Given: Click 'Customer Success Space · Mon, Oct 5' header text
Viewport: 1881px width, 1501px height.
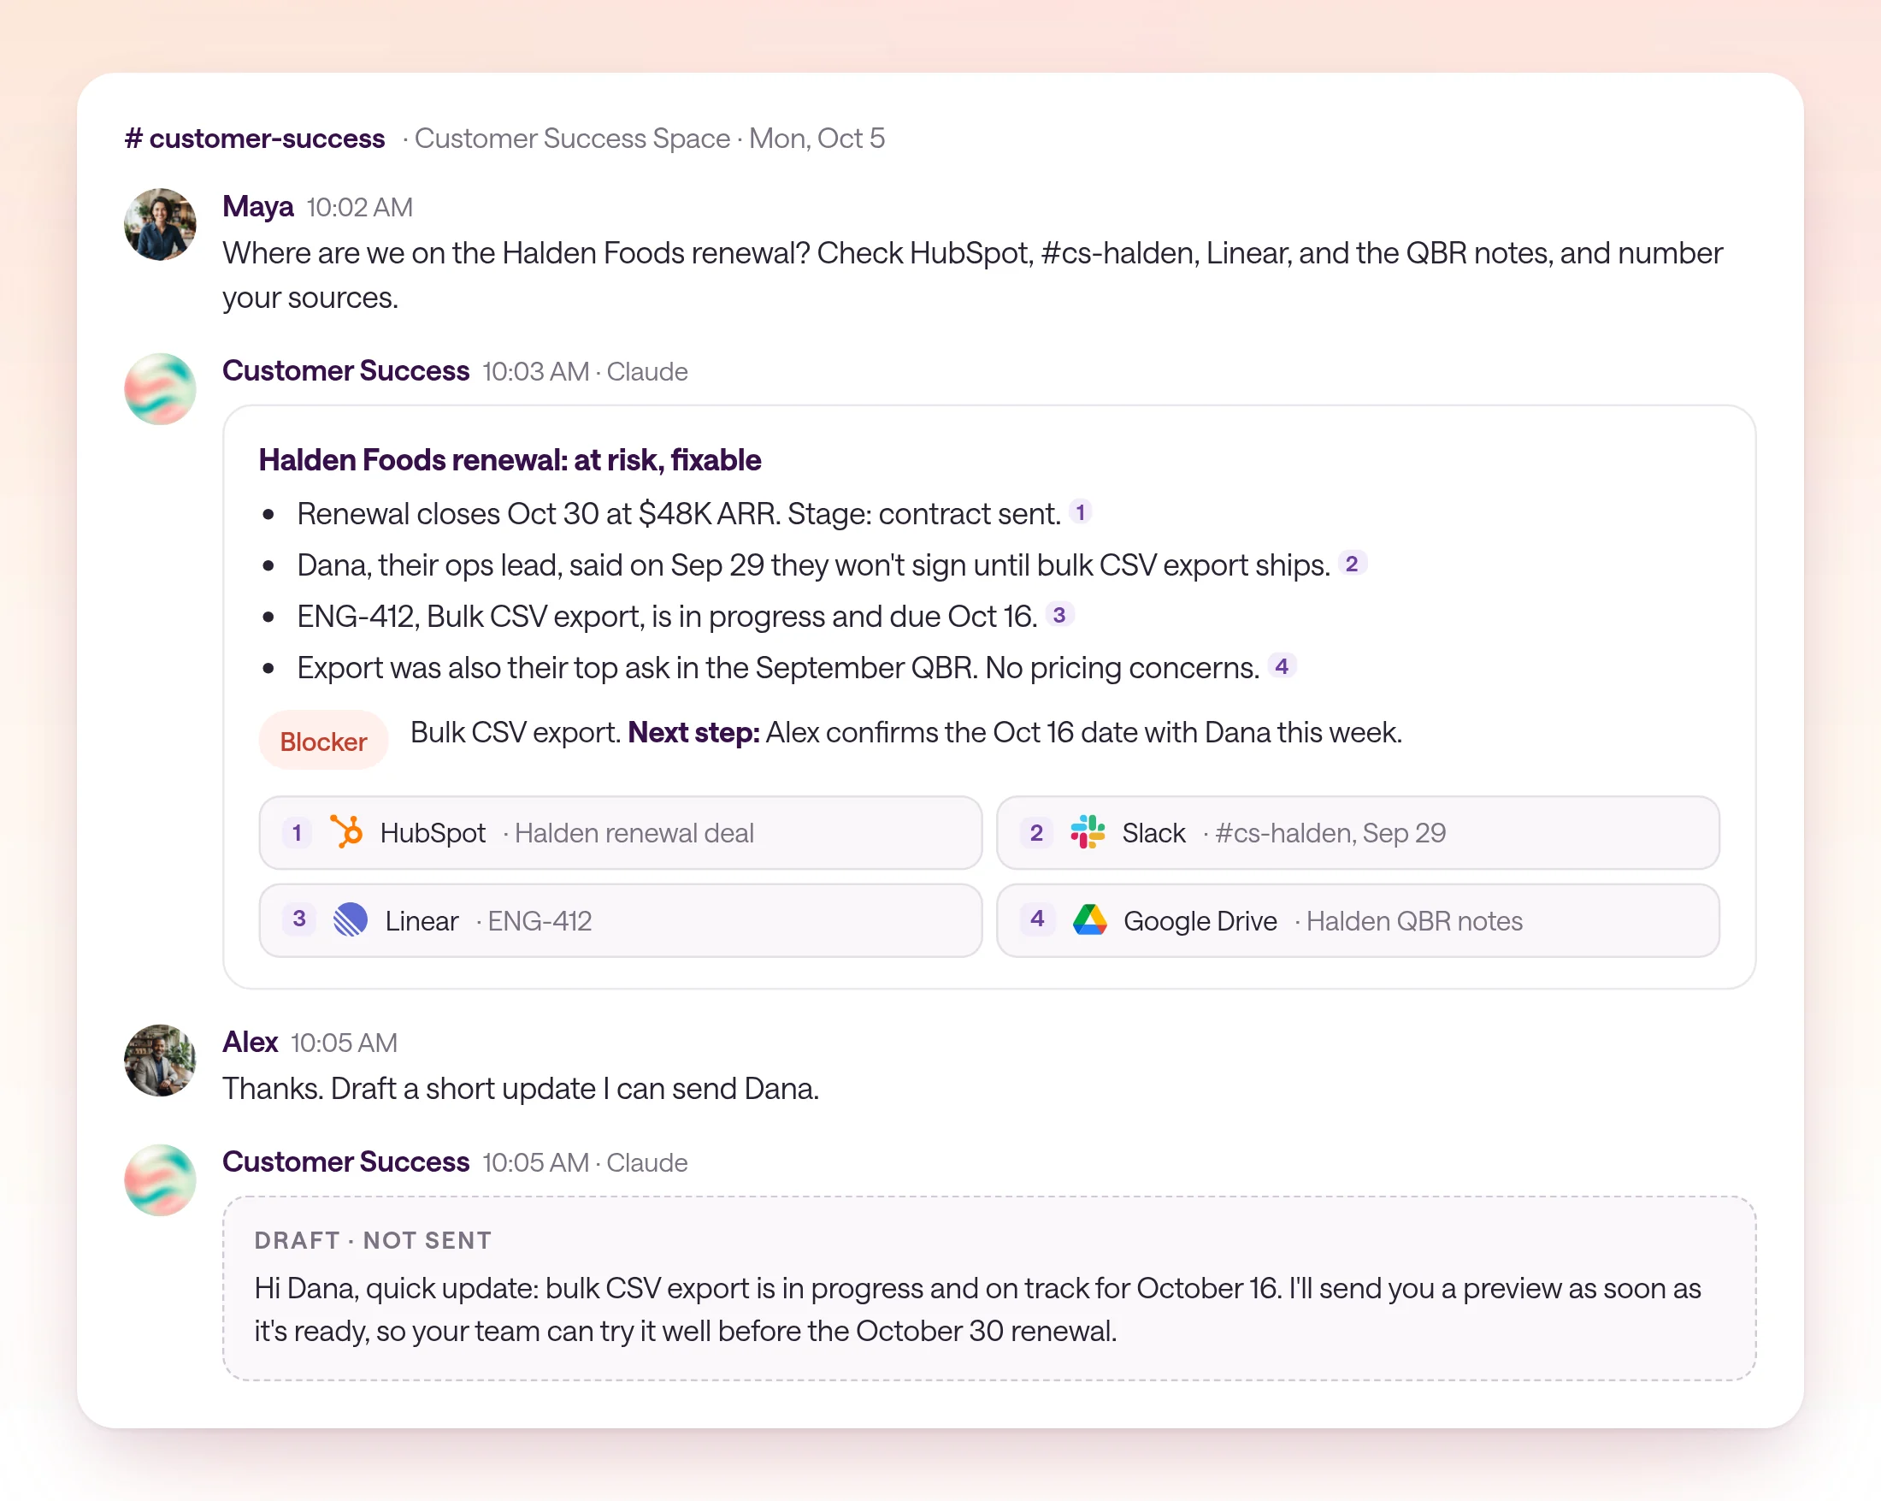Looking at the screenshot, I should pos(650,138).
